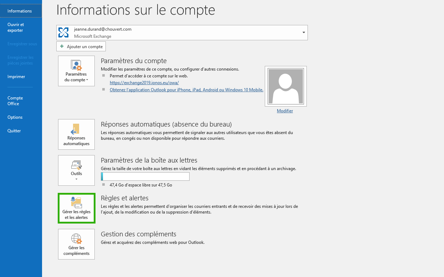This screenshot has height=277, width=444.
Task: Open the Outlook mobile app link
Action: pyautogui.click(x=186, y=90)
